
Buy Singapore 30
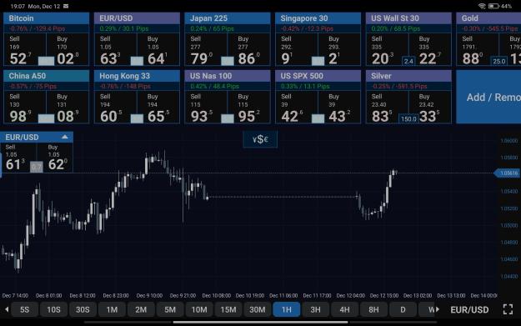coord(339,50)
